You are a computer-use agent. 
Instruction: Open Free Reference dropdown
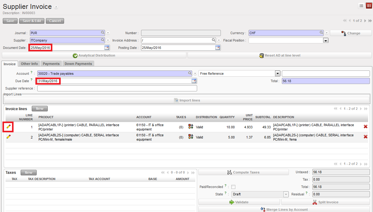click(277, 74)
